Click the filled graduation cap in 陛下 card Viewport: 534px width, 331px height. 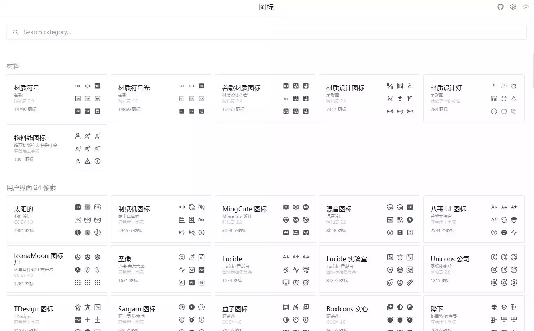494,307
